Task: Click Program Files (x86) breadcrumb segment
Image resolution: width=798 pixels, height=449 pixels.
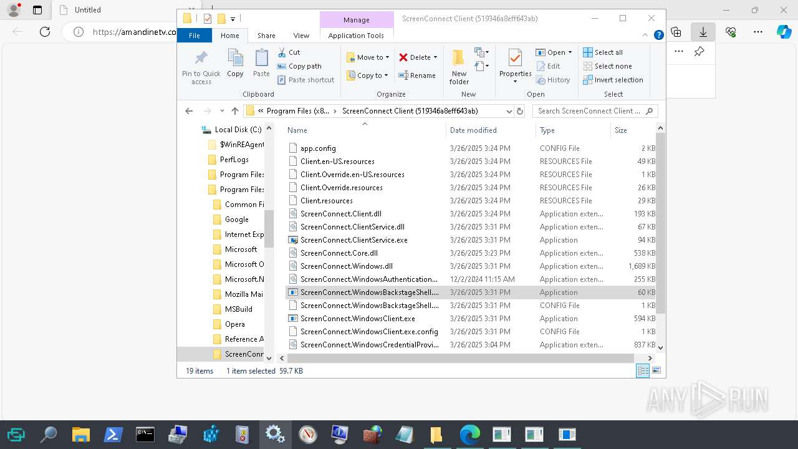Action: tap(298, 111)
